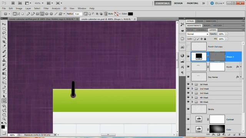Select the Spot Healing Brush tool
This screenshot has height=138, width=246.
click(4, 51)
